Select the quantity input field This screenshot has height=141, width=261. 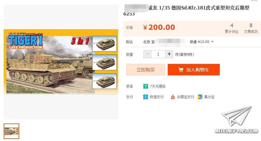[158, 54]
